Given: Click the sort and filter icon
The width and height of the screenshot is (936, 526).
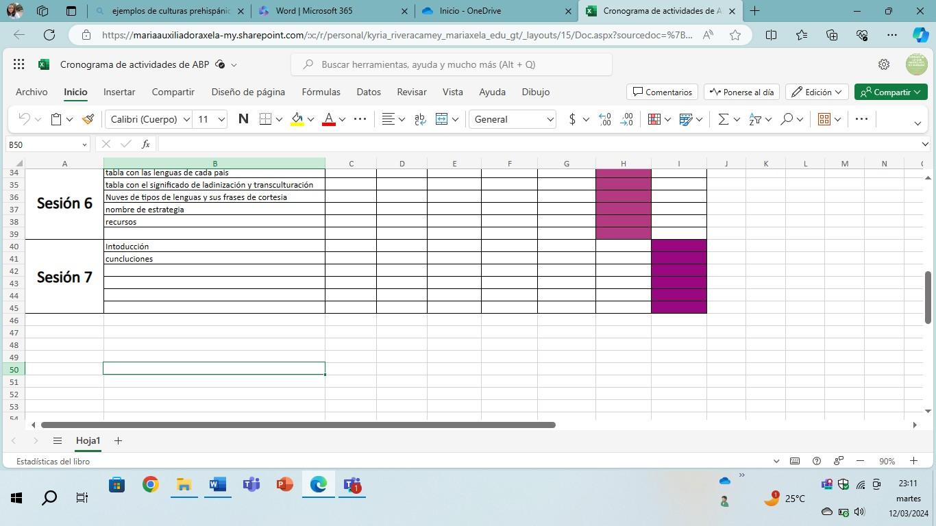Looking at the screenshot, I should 755,119.
